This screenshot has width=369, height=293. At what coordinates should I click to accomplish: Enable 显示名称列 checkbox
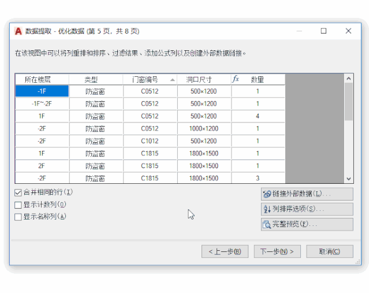click(x=18, y=217)
